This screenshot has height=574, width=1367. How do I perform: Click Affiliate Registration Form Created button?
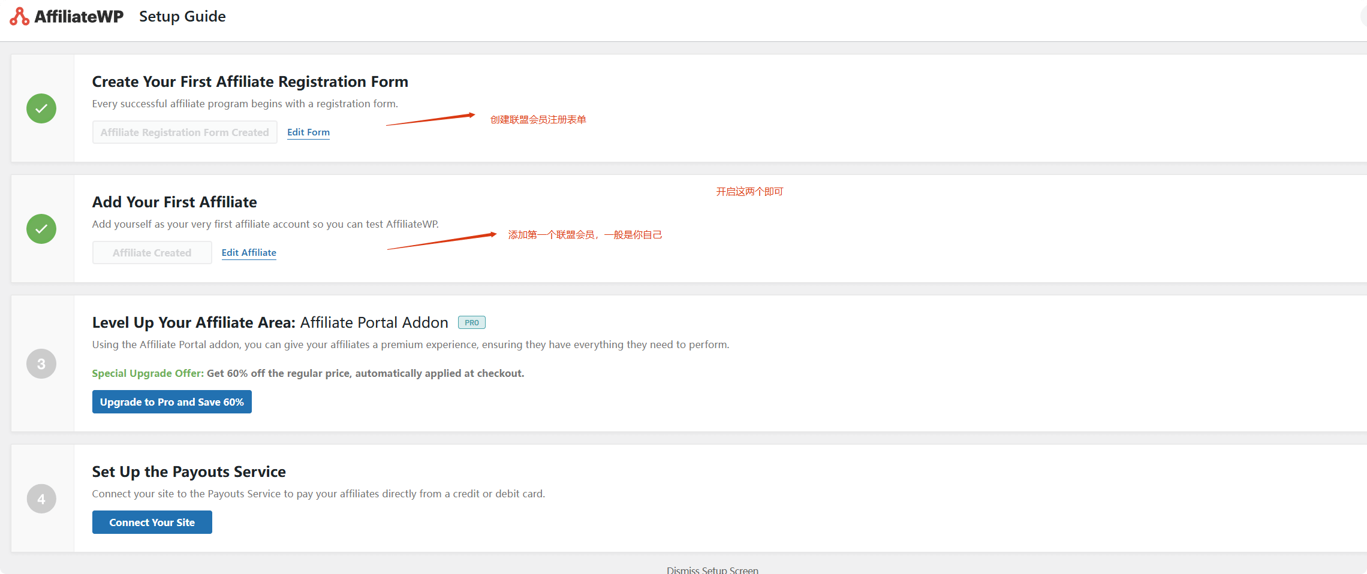185,132
